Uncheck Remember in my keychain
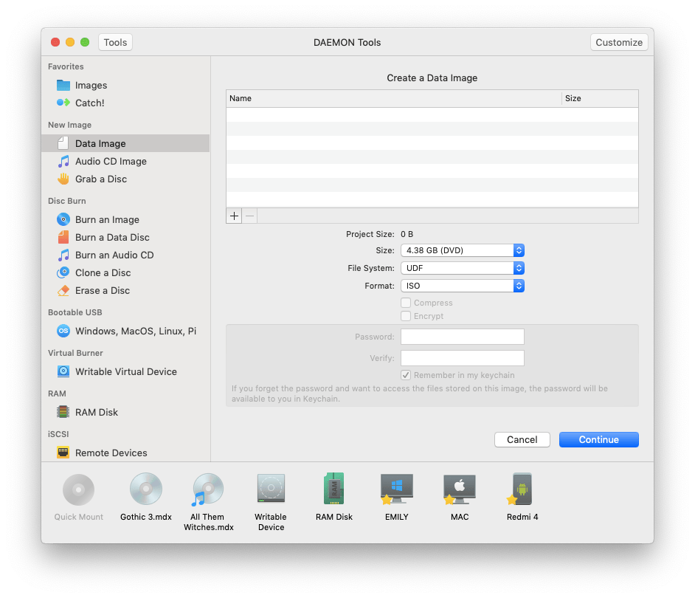The image size is (695, 598). pyautogui.click(x=406, y=375)
